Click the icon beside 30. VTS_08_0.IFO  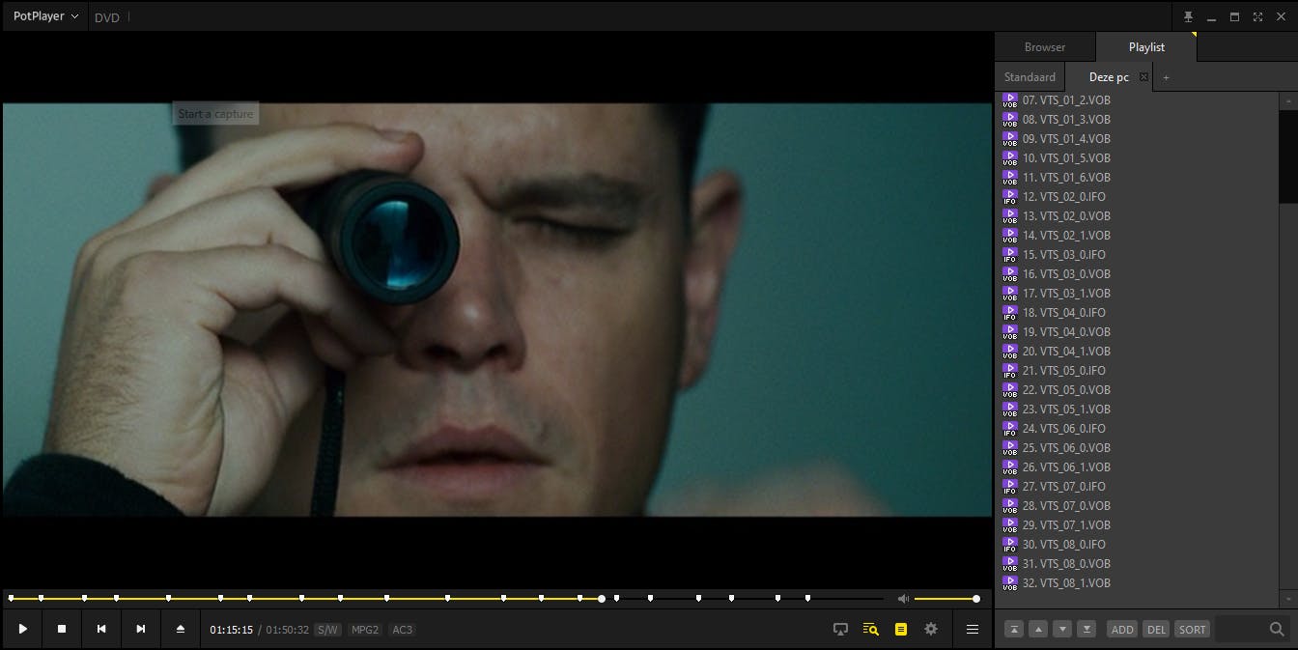click(x=1010, y=544)
